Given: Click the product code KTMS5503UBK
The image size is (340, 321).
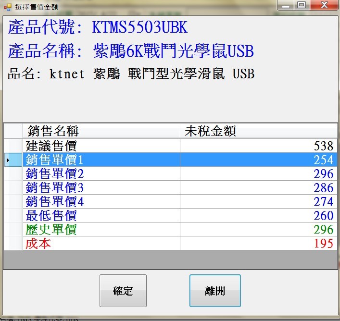Looking at the screenshot, I should pos(140,27).
